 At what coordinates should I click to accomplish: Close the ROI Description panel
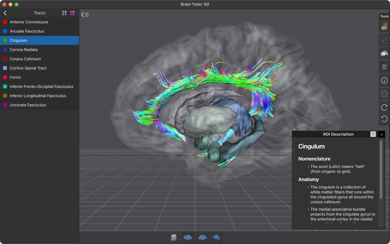coord(381,134)
